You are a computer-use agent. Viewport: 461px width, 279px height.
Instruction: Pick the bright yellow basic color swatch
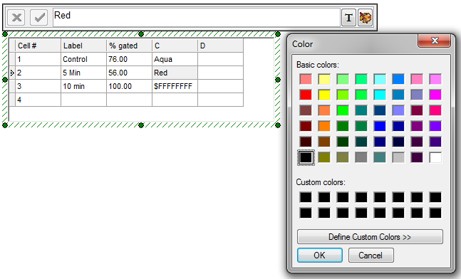[324, 95]
